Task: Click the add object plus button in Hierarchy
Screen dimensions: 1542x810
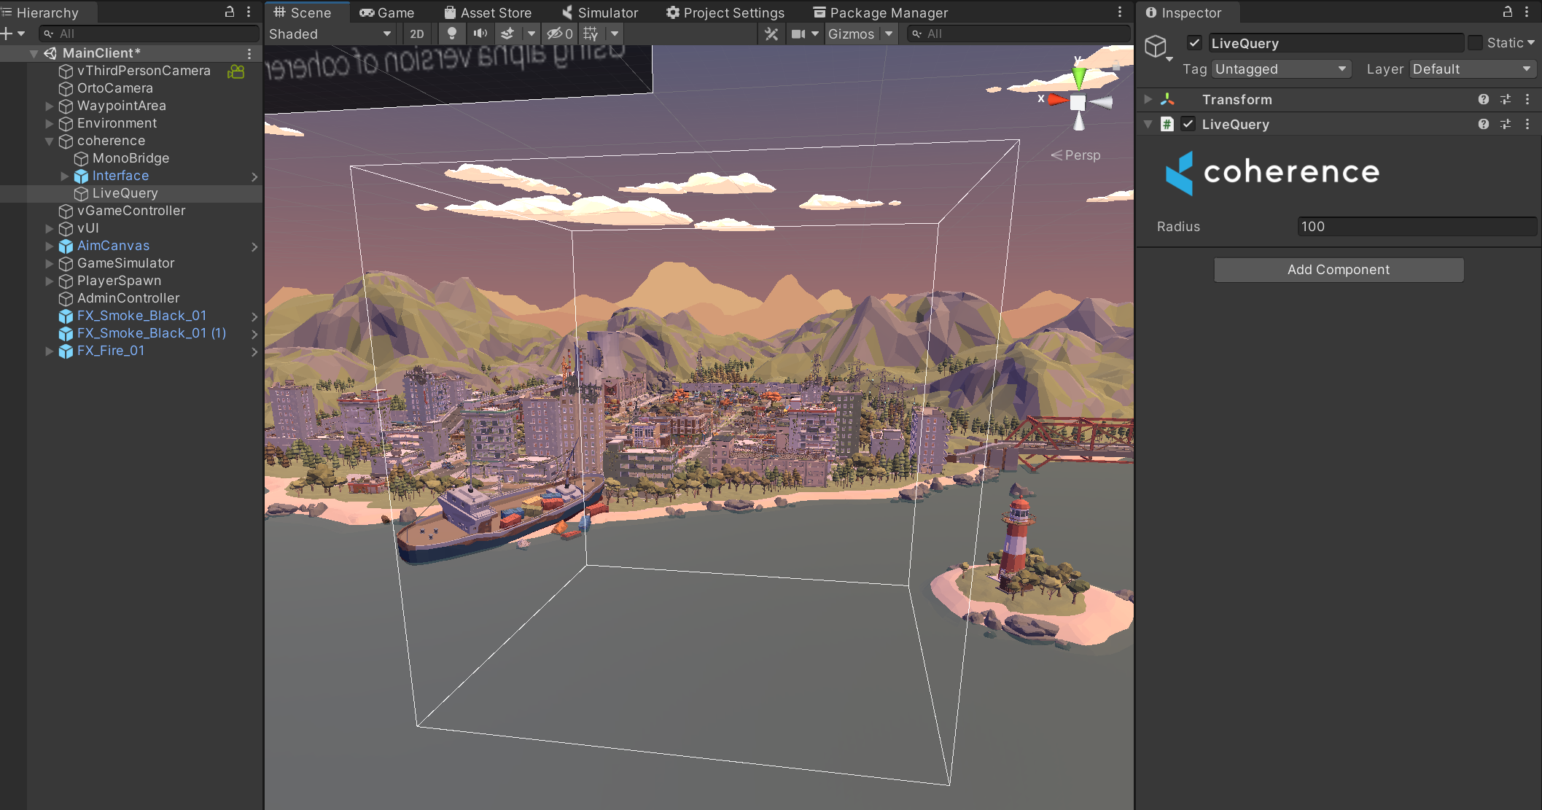Action: pos(8,34)
